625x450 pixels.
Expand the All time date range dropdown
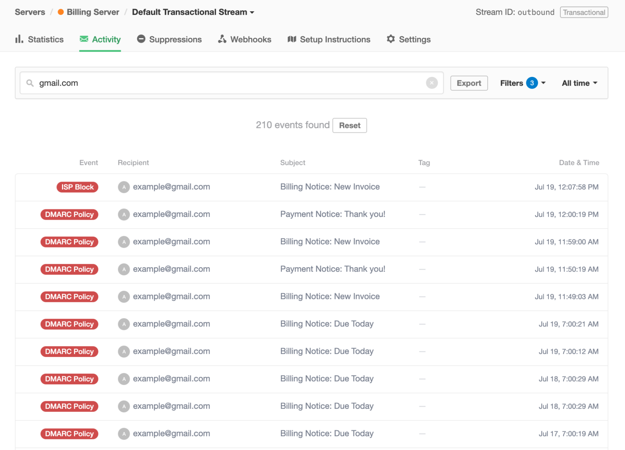(579, 83)
